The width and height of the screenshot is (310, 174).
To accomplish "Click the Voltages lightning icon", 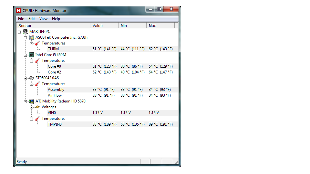I will tap(37, 107).
